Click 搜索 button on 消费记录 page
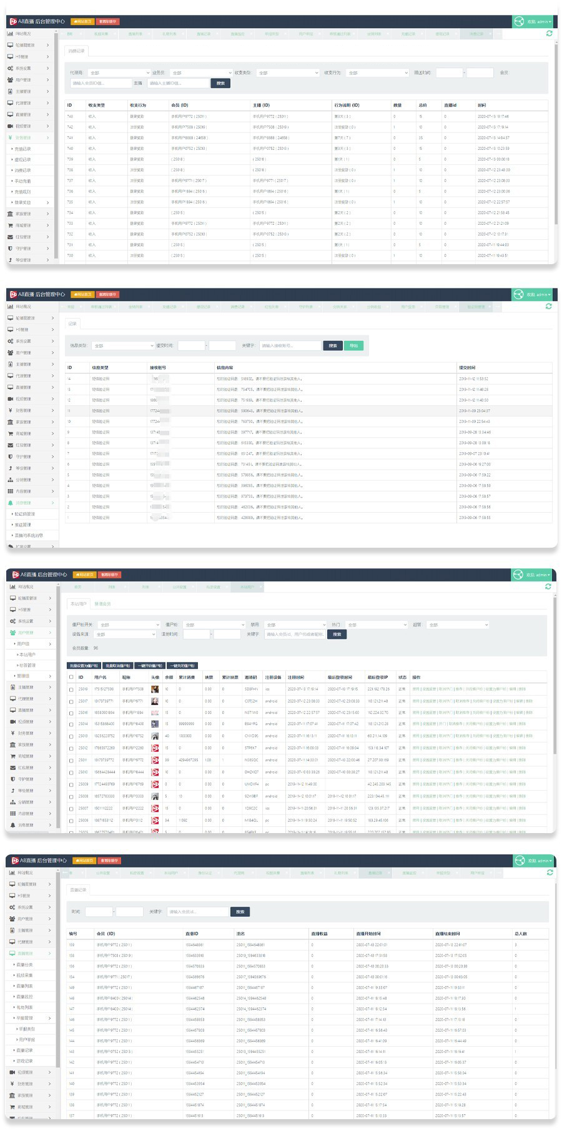The image size is (562, 1131). pyautogui.click(x=220, y=83)
